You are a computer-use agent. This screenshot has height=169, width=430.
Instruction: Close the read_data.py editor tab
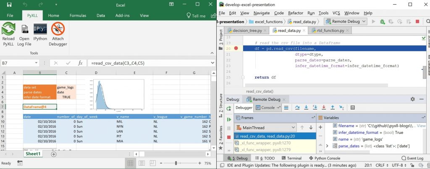tap(304, 31)
